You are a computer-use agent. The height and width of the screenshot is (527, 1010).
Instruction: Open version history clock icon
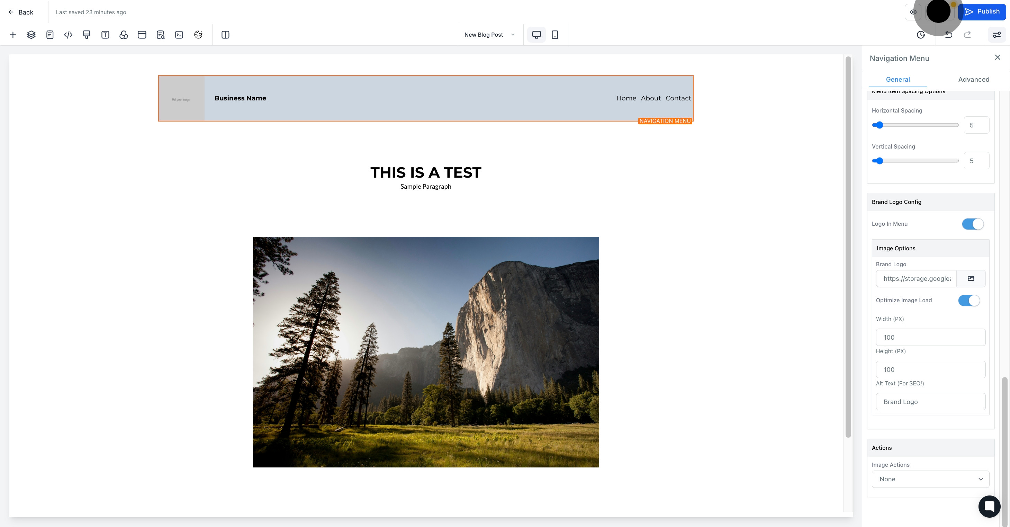point(921,35)
